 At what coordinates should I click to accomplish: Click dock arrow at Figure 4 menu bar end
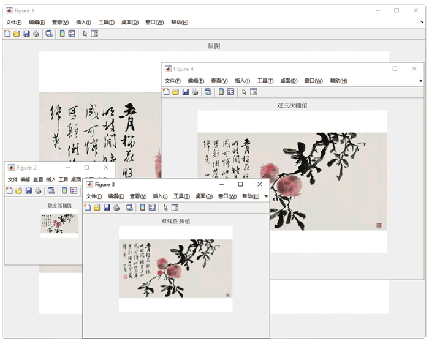[420, 81]
